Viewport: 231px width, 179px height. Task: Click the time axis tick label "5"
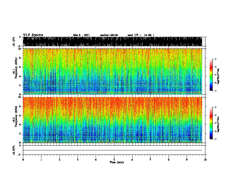pyautogui.click(x=114, y=160)
